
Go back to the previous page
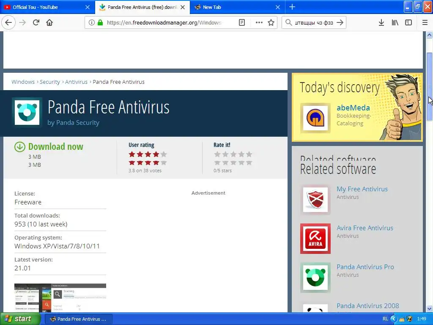click(8, 22)
